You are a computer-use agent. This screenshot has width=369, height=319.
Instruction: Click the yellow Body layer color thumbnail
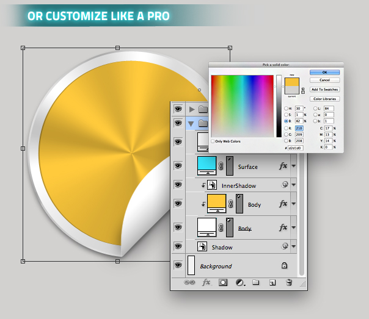point(217,203)
